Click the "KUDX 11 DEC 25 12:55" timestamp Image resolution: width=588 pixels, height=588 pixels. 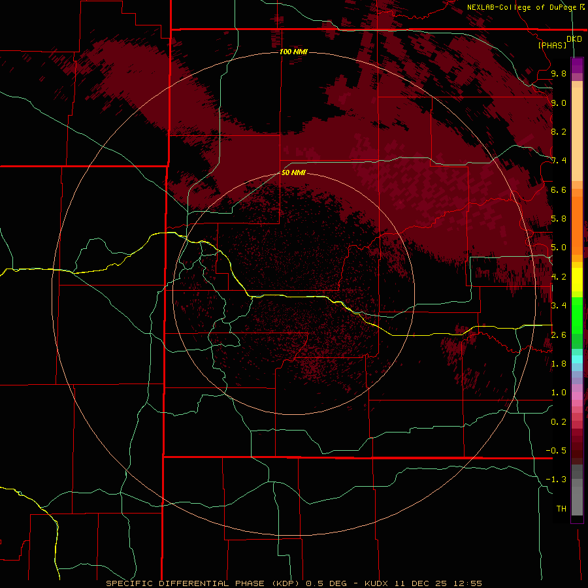423,583
